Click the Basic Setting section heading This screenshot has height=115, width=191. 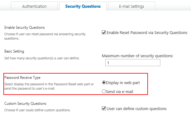pyautogui.click(x=14, y=51)
